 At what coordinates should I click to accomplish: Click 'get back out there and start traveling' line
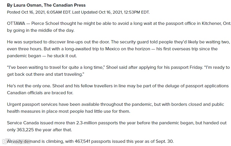coord(45,74)
